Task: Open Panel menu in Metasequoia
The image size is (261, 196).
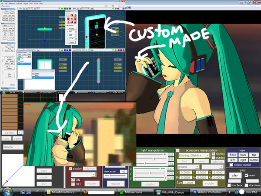Action: (36, 3)
